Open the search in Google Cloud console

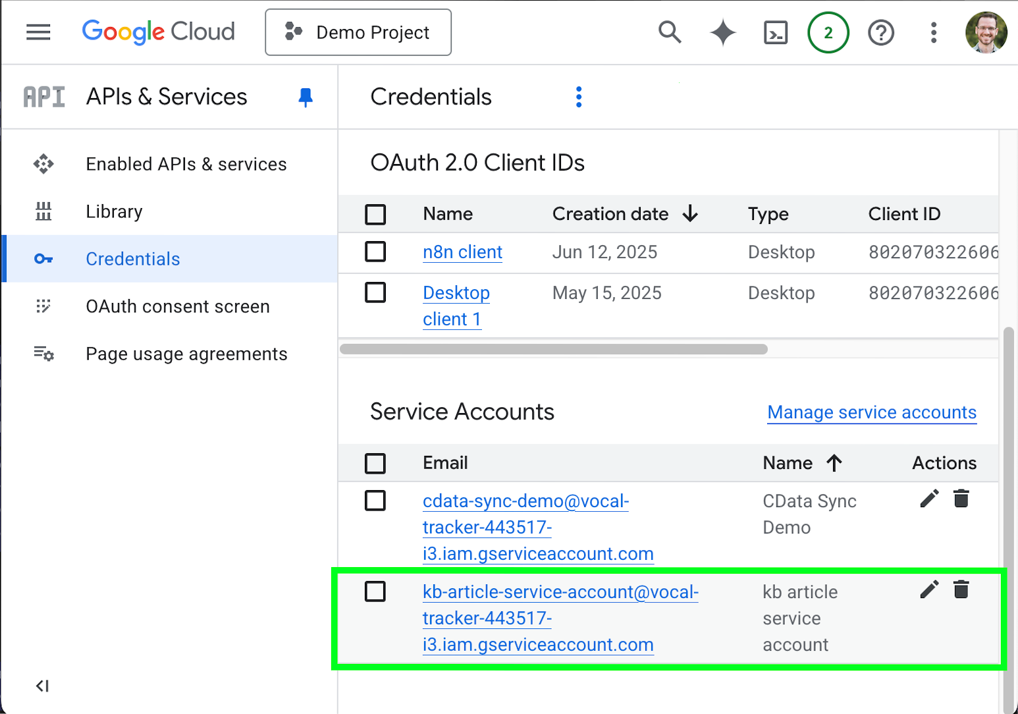point(670,32)
